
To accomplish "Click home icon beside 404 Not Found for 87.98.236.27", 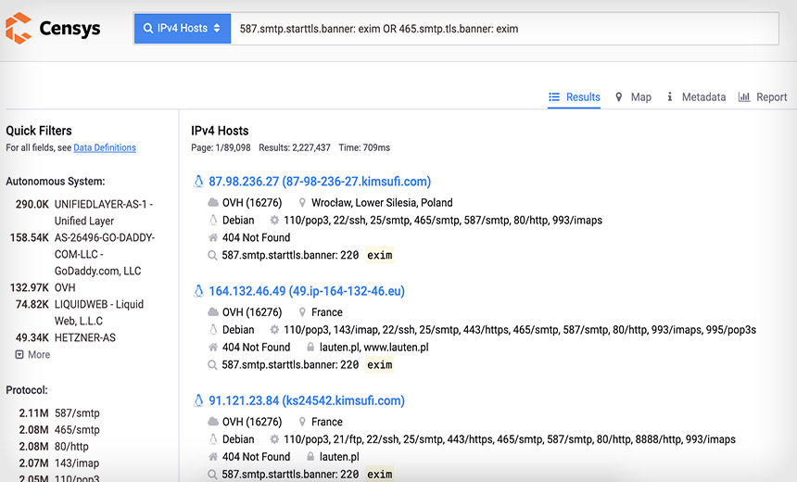I will [213, 237].
